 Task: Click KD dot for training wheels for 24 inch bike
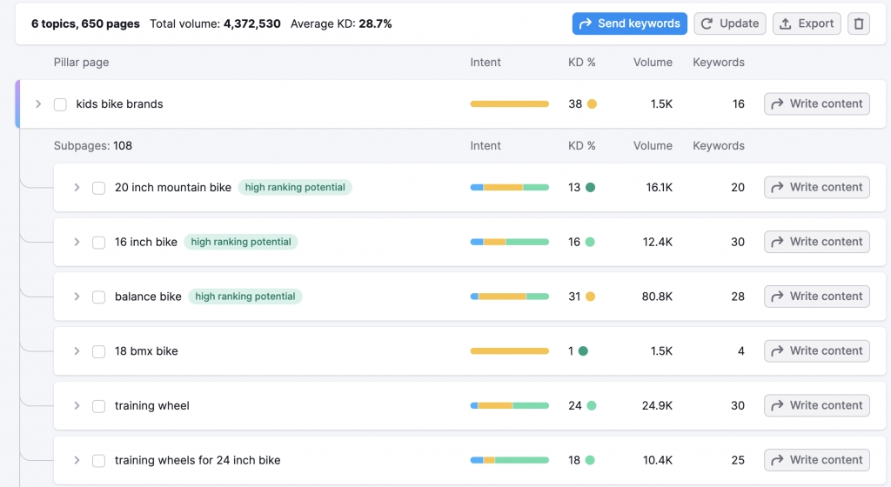[x=590, y=460]
